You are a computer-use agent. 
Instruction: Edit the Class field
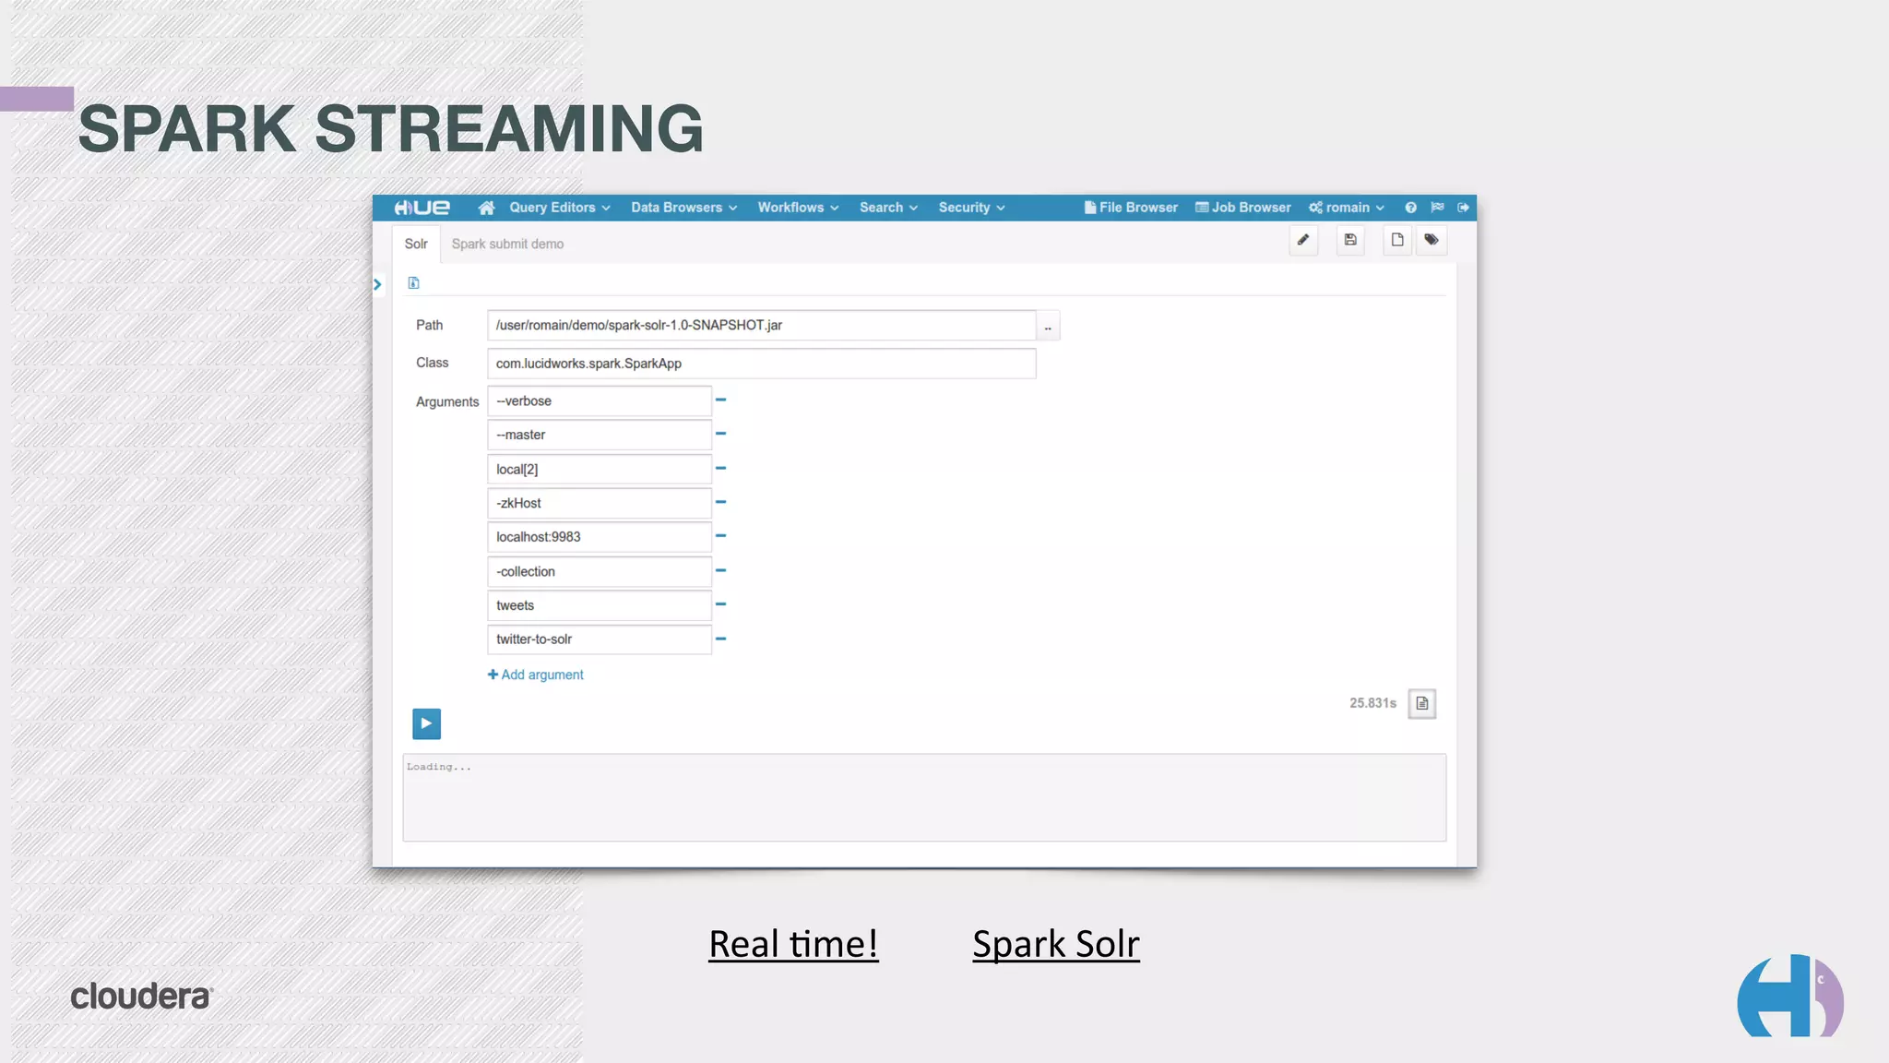click(761, 364)
